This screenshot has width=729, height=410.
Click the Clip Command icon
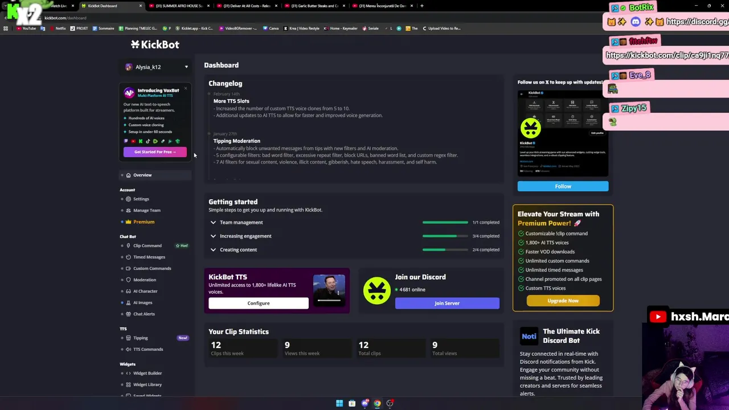[128, 246]
